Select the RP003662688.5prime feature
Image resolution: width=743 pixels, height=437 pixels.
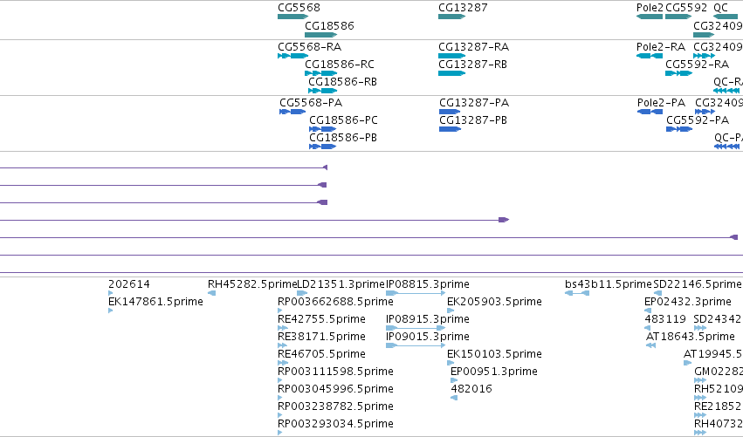[x=280, y=311]
